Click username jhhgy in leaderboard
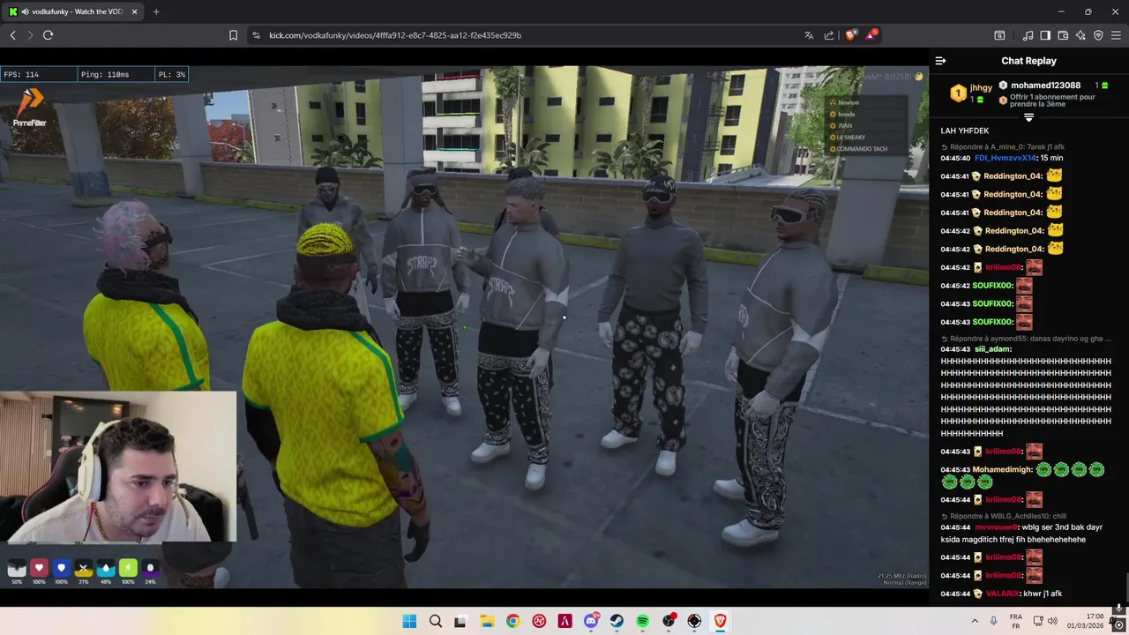The height and width of the screenshot is (635, 1129). (981, 87)
